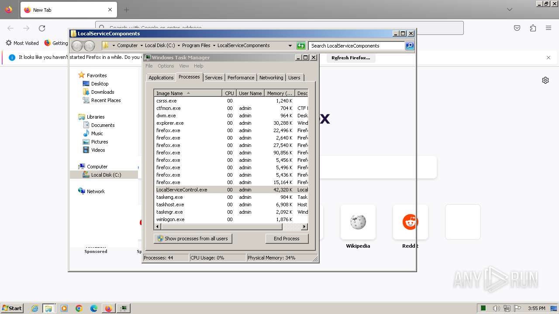559x314 pixels.
Task: Click the taskbar volume speaker icon
Action: click(x=497, y=308)
